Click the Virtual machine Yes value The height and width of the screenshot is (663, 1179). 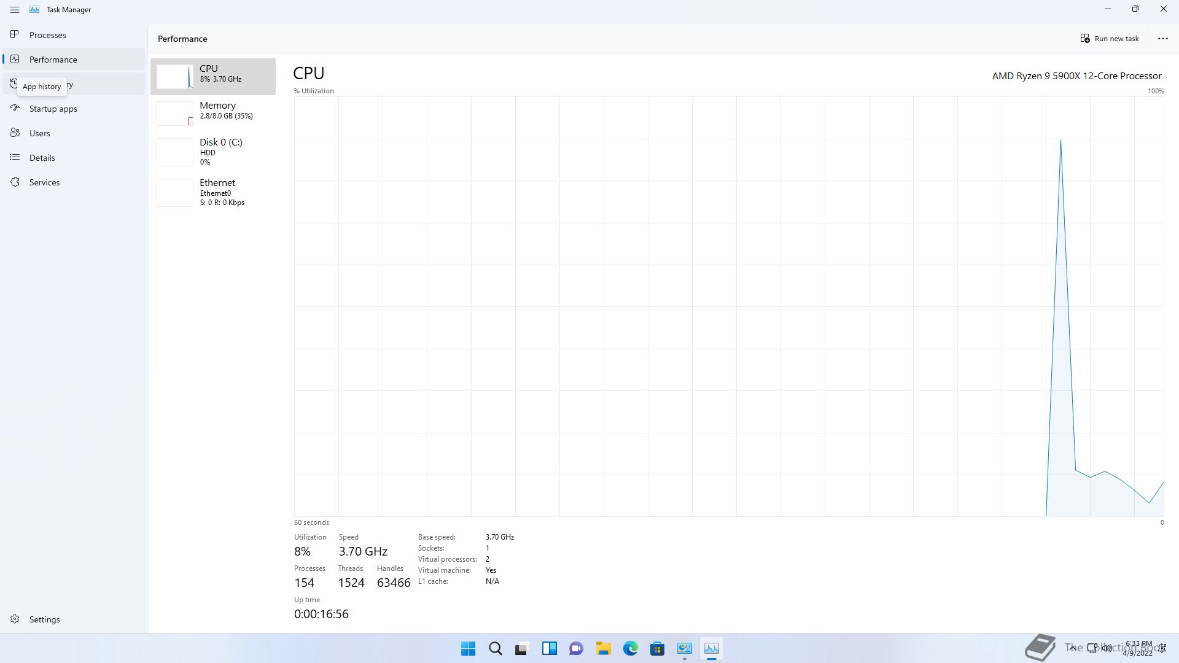coord(491,570)
